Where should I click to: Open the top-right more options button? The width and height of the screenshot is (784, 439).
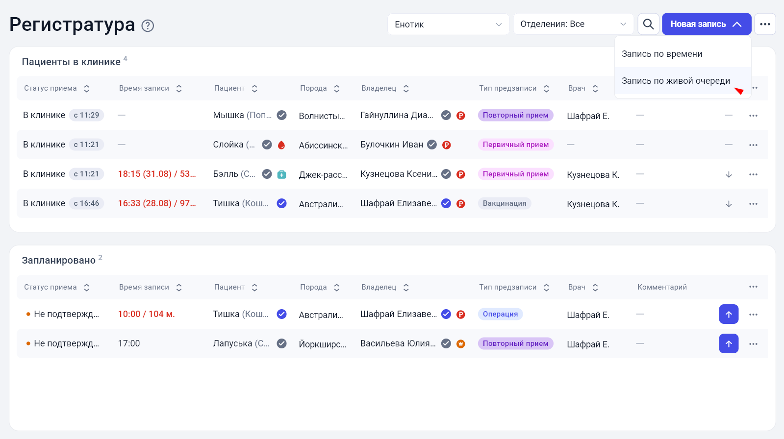pyautogui.click(x=765, y=24)
